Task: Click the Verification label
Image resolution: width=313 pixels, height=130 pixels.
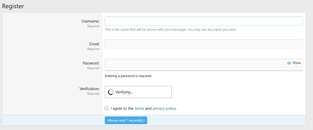Action: click(x=89, y=89)
